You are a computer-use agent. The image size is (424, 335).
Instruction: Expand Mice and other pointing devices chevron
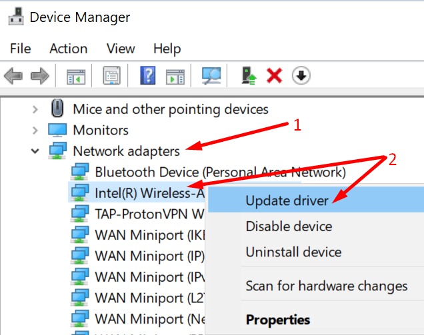[35, 109]
